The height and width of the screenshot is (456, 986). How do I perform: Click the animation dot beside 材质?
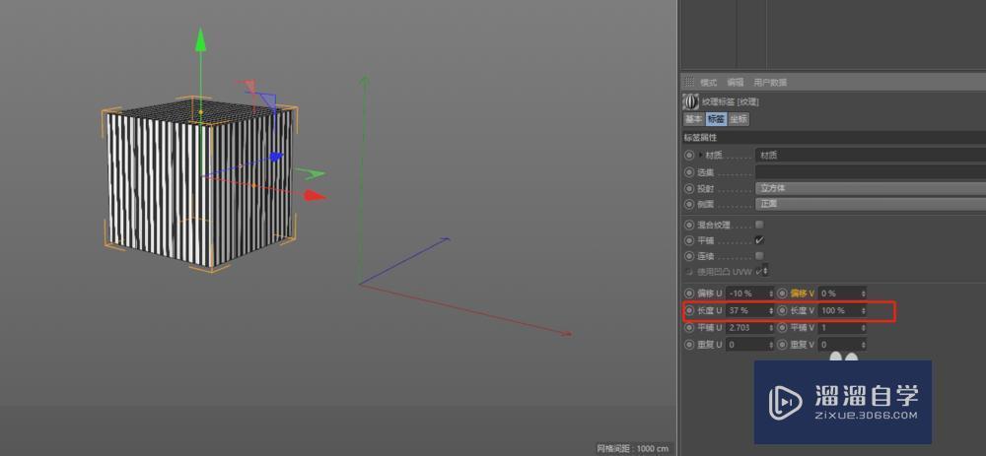point(689,155)
